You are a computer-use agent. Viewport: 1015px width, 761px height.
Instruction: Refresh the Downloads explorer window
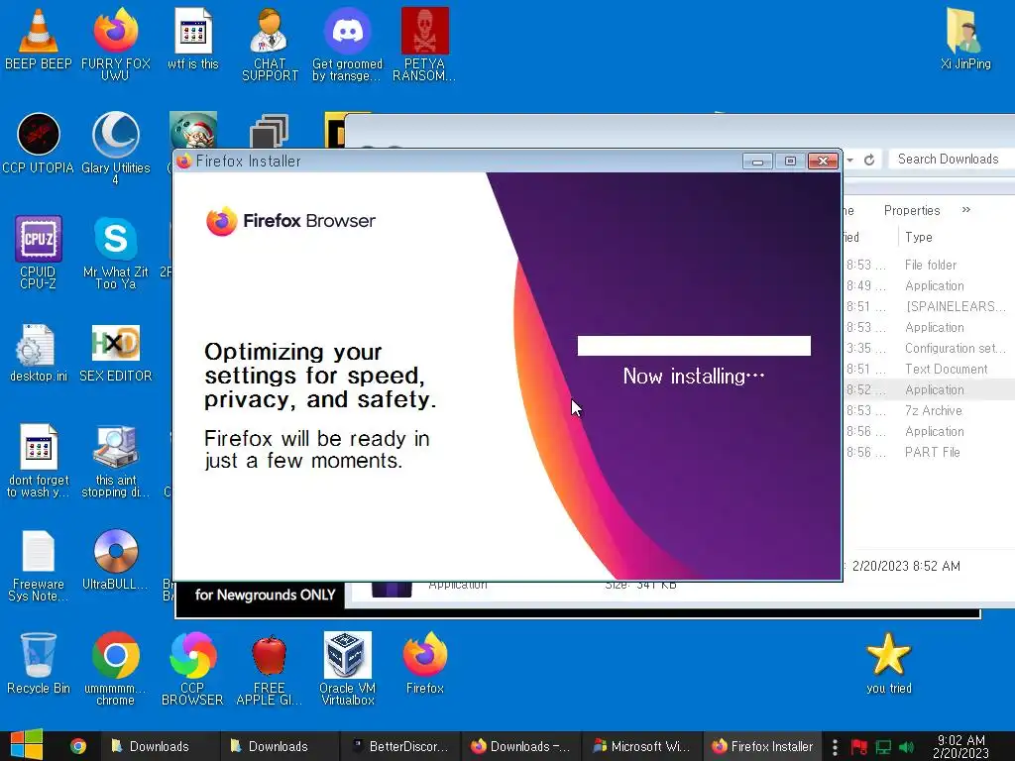coord(869,160)
